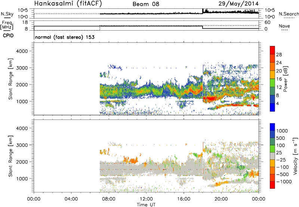Click the '4000' tick on the power panel
The height and width of the screenshot is (207, 299).
(22, 51)
